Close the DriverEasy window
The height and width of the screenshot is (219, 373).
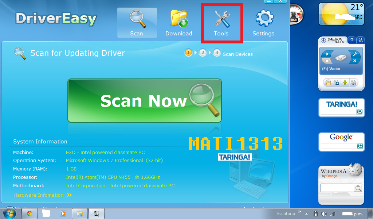[280, 1]
